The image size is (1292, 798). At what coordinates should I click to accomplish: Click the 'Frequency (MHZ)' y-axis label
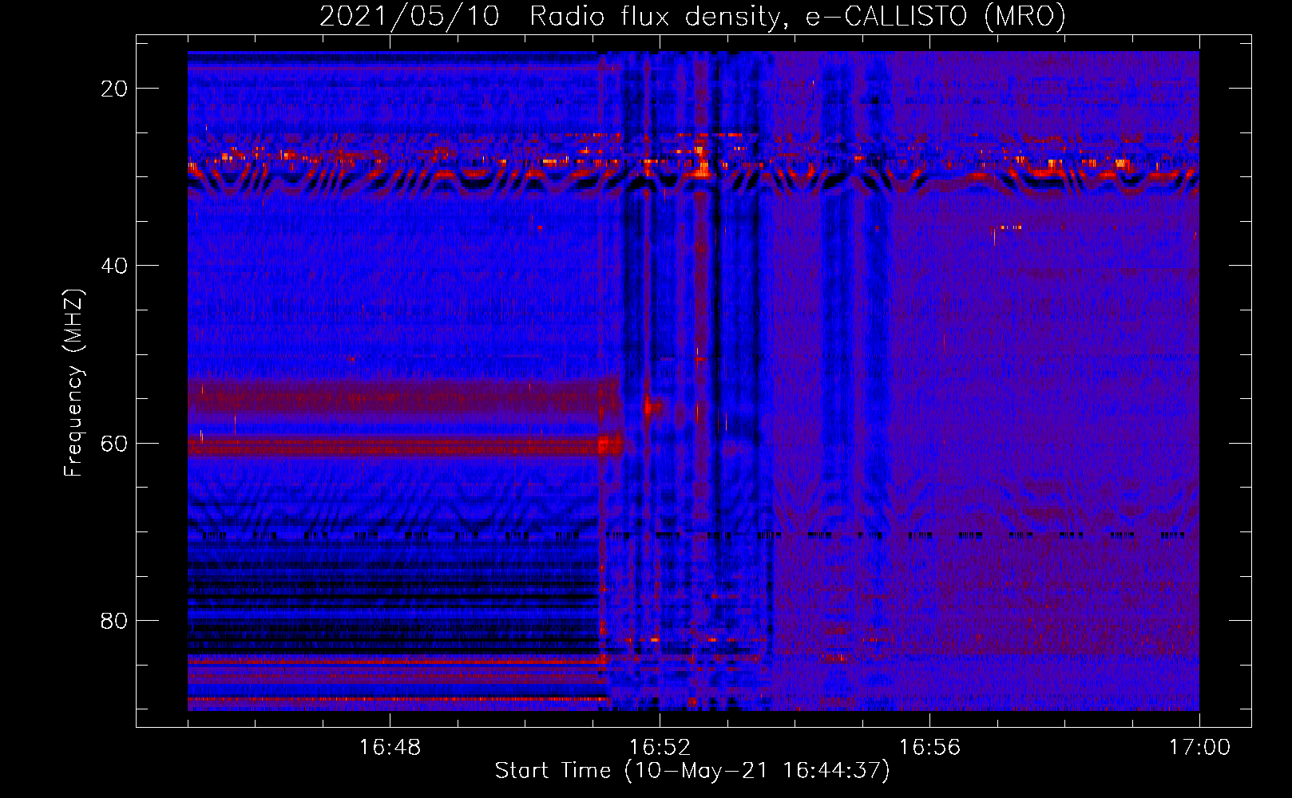(73, 383)
